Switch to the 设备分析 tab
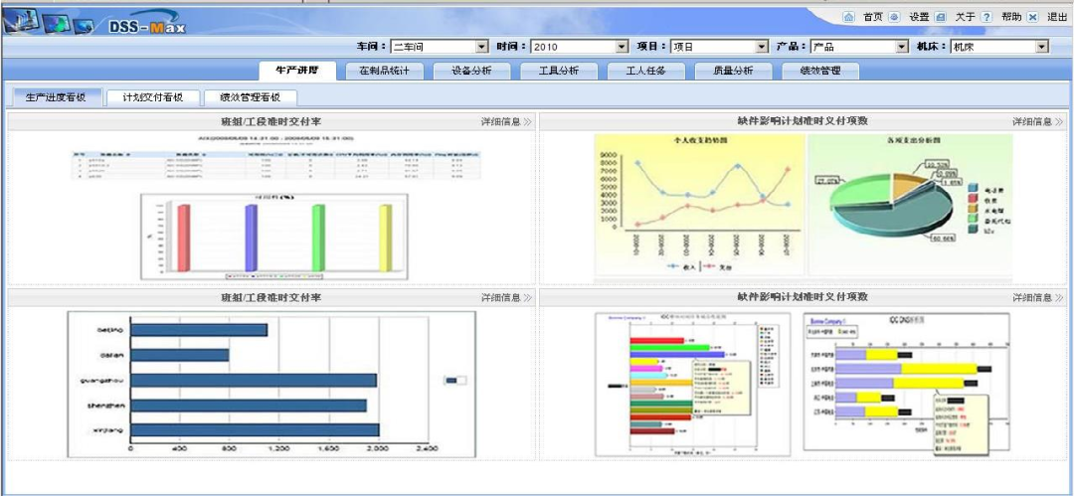 [472, 72]
